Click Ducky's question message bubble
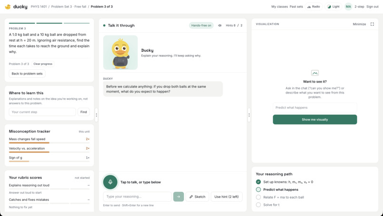This screenshot has width=383, height=216. (163, 89)
